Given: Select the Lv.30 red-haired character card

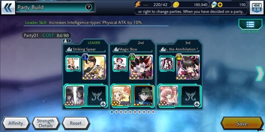Looking at the screenshot, I should pos(141,67).
